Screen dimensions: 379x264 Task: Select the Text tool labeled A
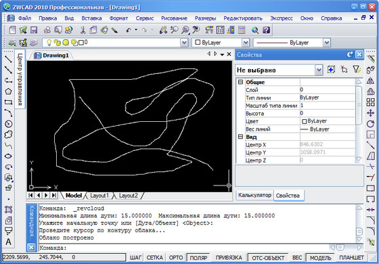pos(8,242)
